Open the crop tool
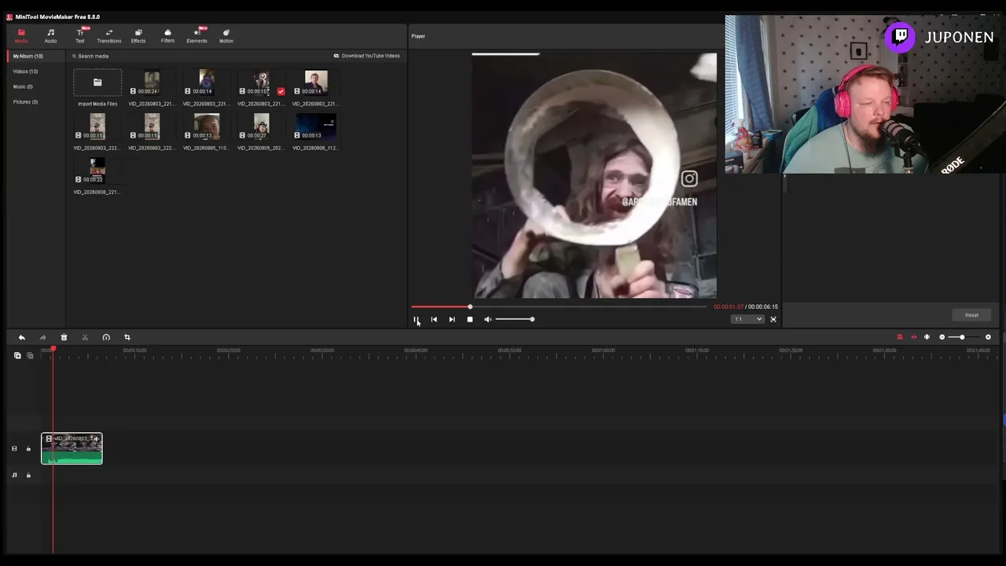1006x566 pixels. coord(127,337)
